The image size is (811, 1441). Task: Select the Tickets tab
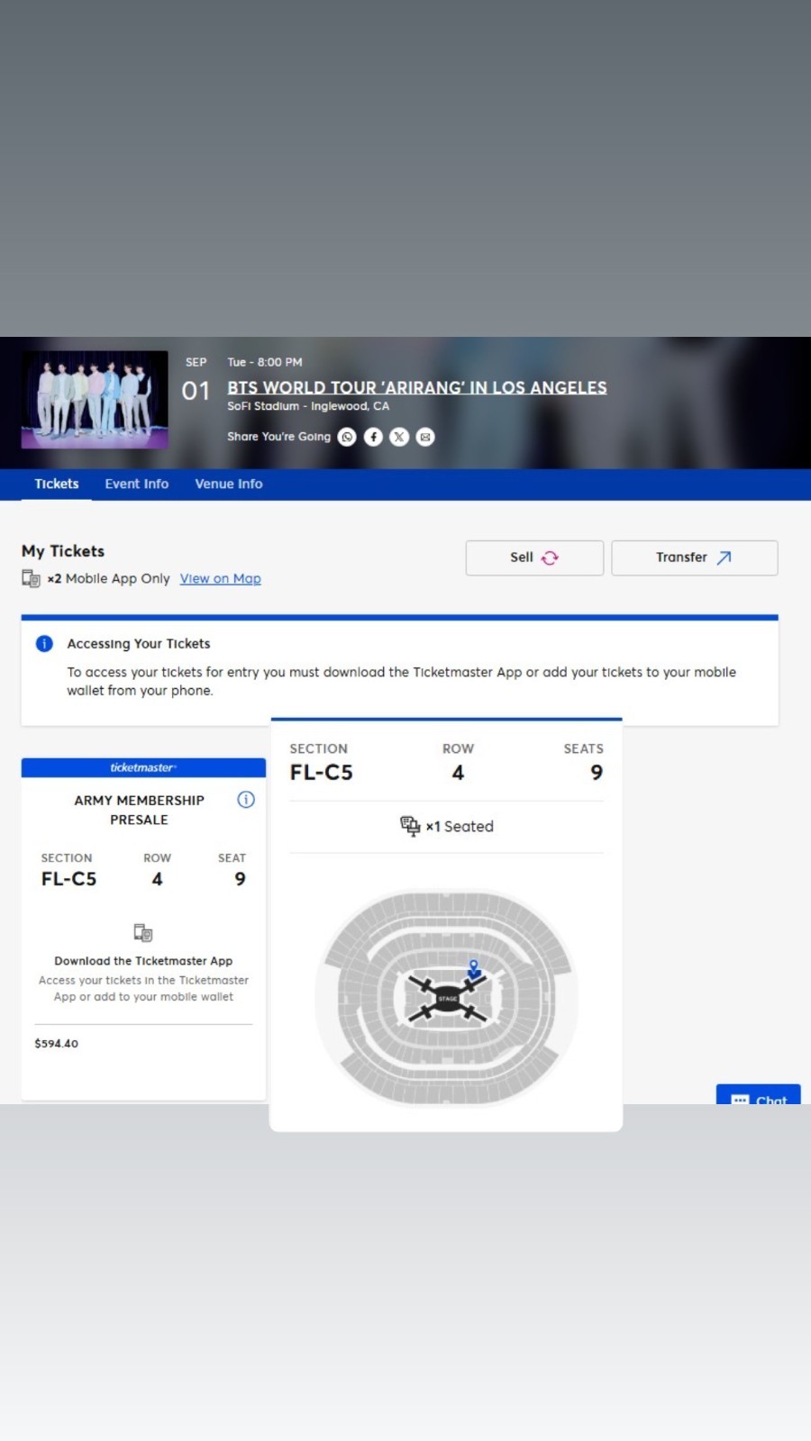tap(56, 484)
